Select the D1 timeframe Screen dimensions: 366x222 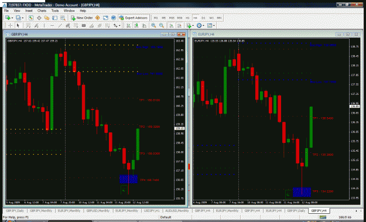click(x=203, y=18)
